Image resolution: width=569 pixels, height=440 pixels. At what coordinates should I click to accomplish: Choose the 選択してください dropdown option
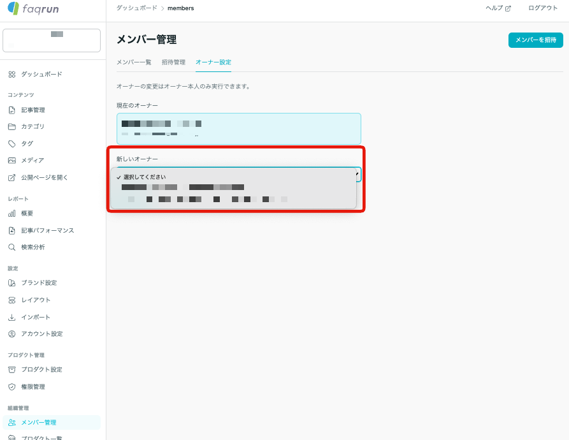tap(233, 177)
